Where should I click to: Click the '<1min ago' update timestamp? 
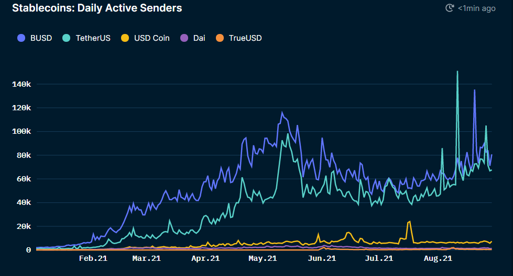pyautogui.click(x=477, y=8)
